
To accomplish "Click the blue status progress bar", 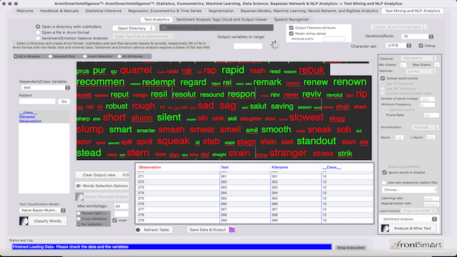I will [171, 247].
